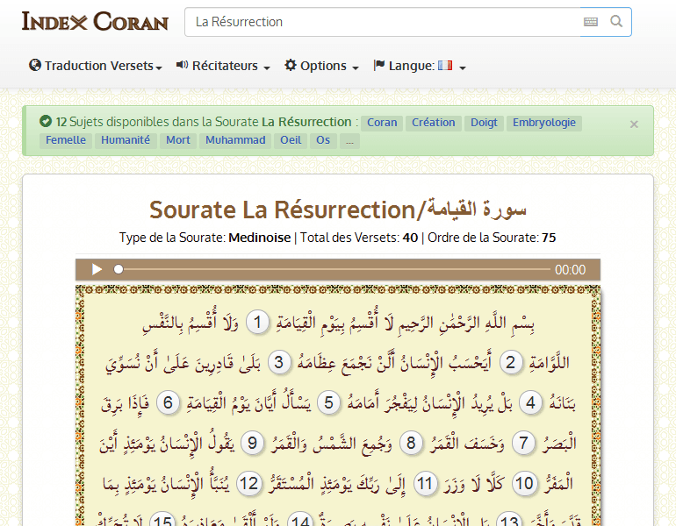
Task: Open the Doigt subject tag
Action: (484, 123)
